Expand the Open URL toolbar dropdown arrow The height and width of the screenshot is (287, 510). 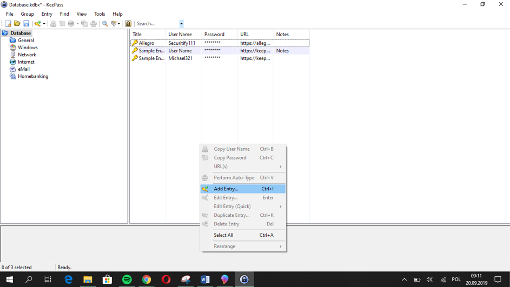[77, 24]
